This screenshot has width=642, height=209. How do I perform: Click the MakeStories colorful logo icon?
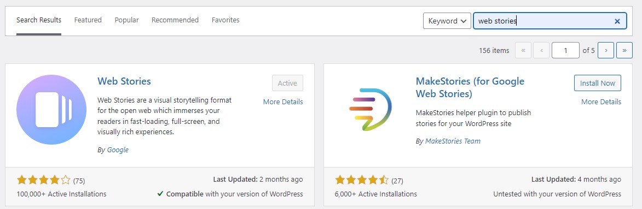(x=371, y=109)
